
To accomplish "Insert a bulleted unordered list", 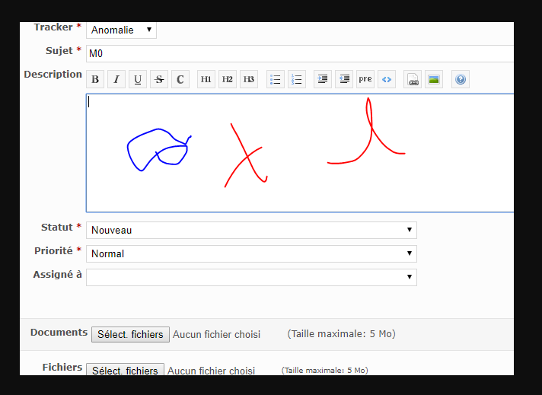I will point(276,79).
